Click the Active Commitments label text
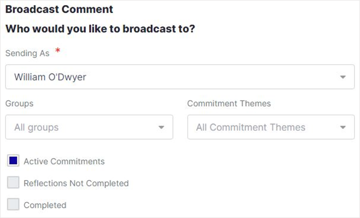Image resolution: width=360 pixels, height=218 pixels. [64, 161]
